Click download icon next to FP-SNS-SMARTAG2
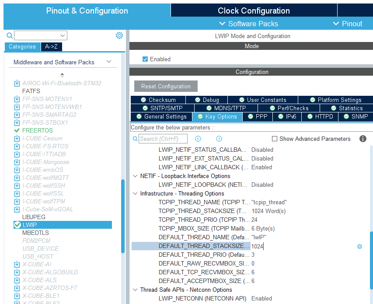 [17, 115]
